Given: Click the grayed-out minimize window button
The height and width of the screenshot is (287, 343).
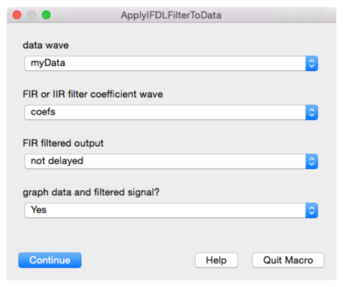Looking at the screenshot, I should pyautogui.click(x=31, y=15).
